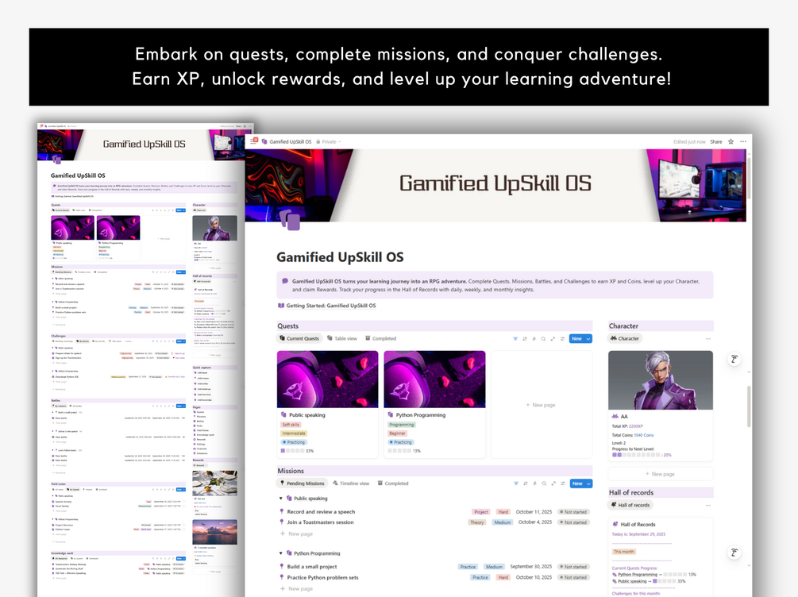Viewport: 798px width, 597px height.
Task: Click the Hall of Records card title
Action: point(638,524)
